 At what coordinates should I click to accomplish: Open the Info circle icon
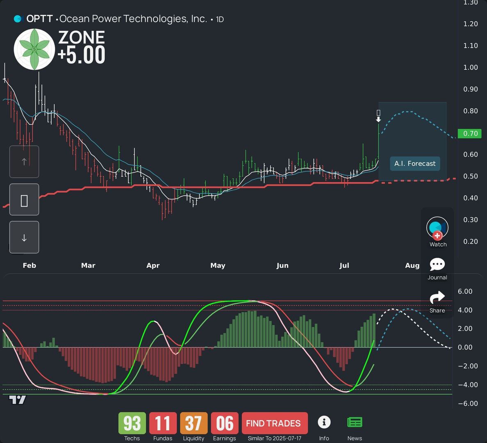click(x=324, y=422)
